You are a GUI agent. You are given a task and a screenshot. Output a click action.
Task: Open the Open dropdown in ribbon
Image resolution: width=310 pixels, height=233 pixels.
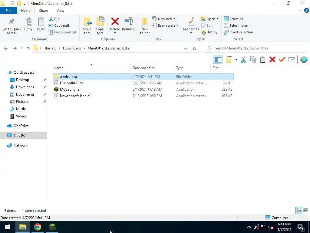click(x=209, y=19)
